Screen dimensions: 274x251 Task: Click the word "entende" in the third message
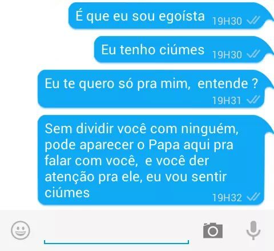tap(223, 83)
